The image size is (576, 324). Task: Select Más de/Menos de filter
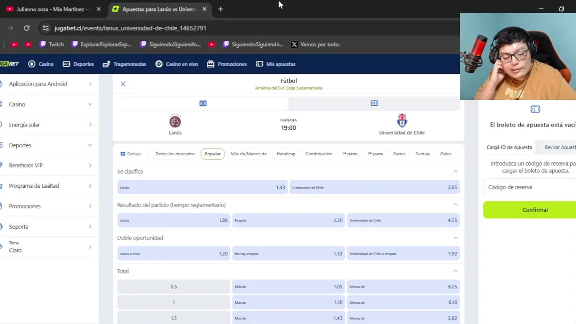(x=248, y=154)
